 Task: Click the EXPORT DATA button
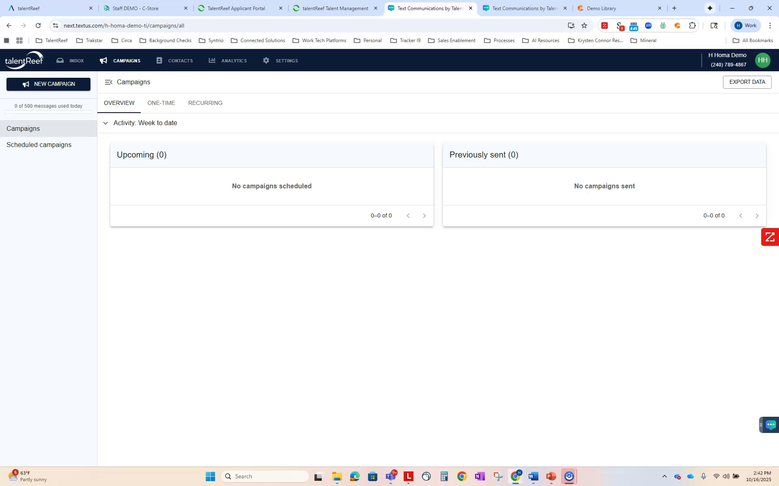pyautogui.click(x=747, y=82)
